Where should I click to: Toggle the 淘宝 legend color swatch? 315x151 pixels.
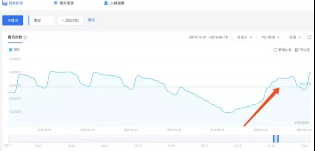[10, 50]
